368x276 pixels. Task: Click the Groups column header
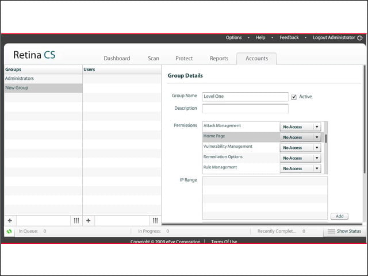tap(44, 70)
